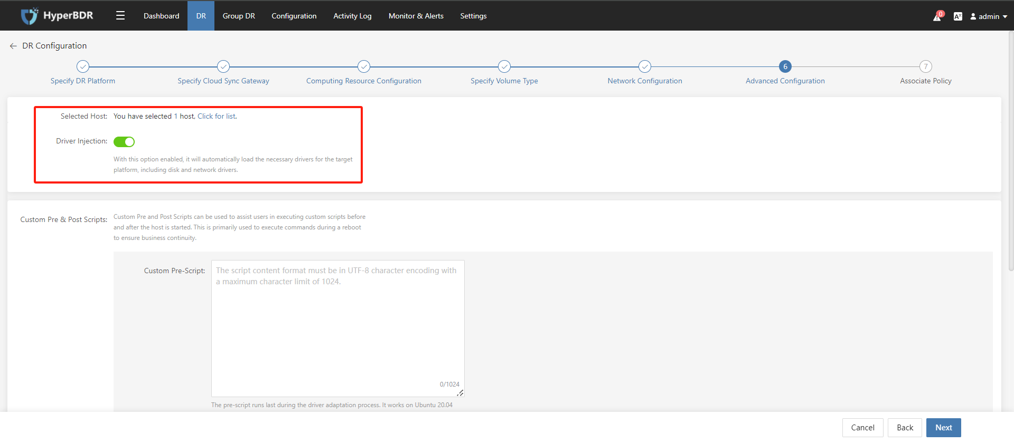Open the Activity Log menu
This screenshot has width=1014, height=443.
(x=352, y=16)
